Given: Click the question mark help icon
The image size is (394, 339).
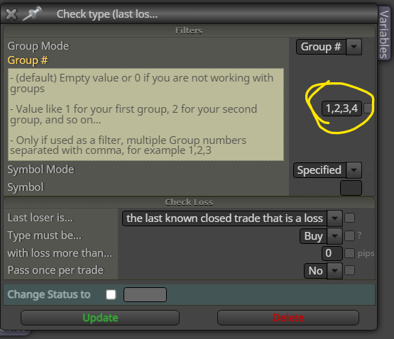Looking at the screenshot, I should pyautogui.click(x=360, y=235).
